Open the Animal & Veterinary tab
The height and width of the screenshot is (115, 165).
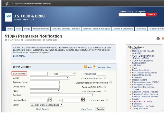click(x=123, y=29)
